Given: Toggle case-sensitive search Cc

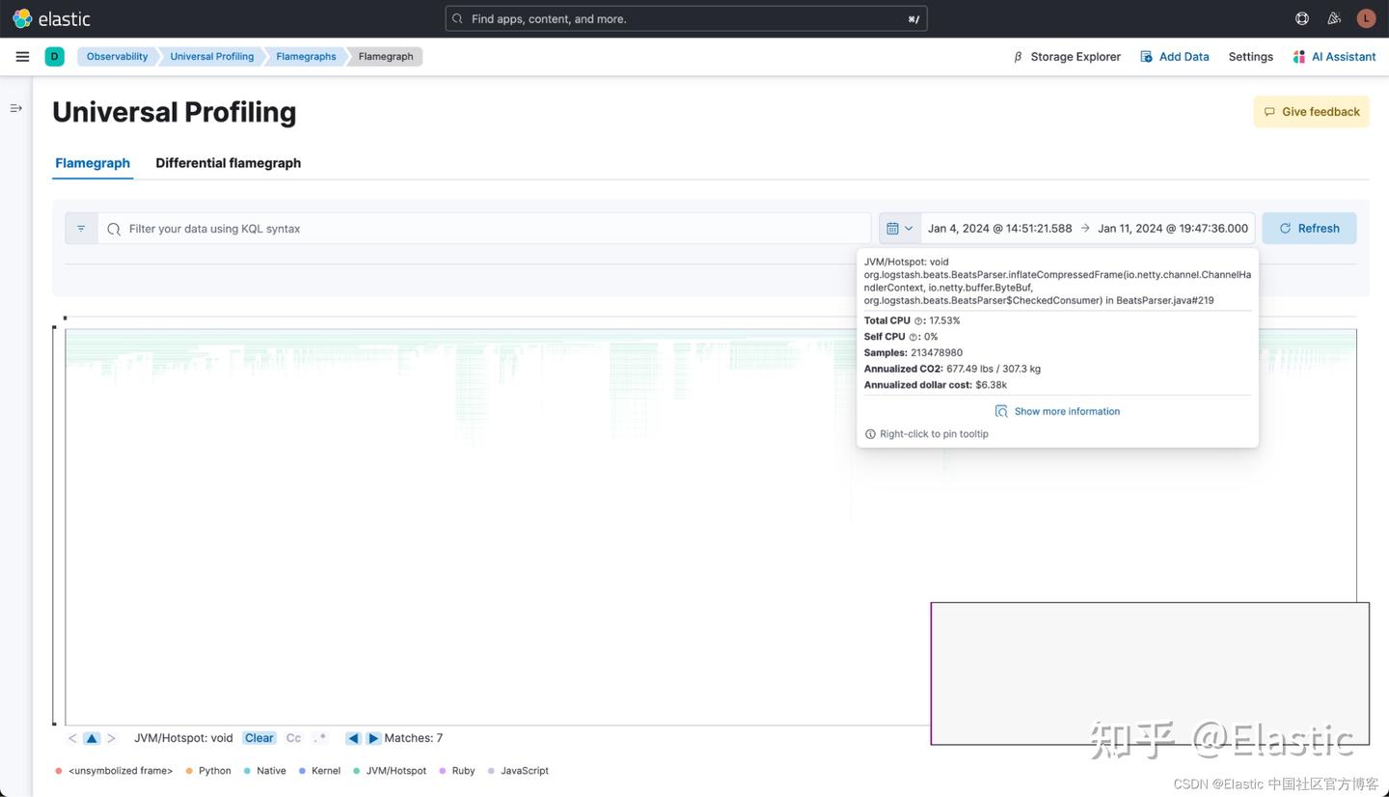Looking at the screenshot, I should pyautogui.click(x=293, y=738).
